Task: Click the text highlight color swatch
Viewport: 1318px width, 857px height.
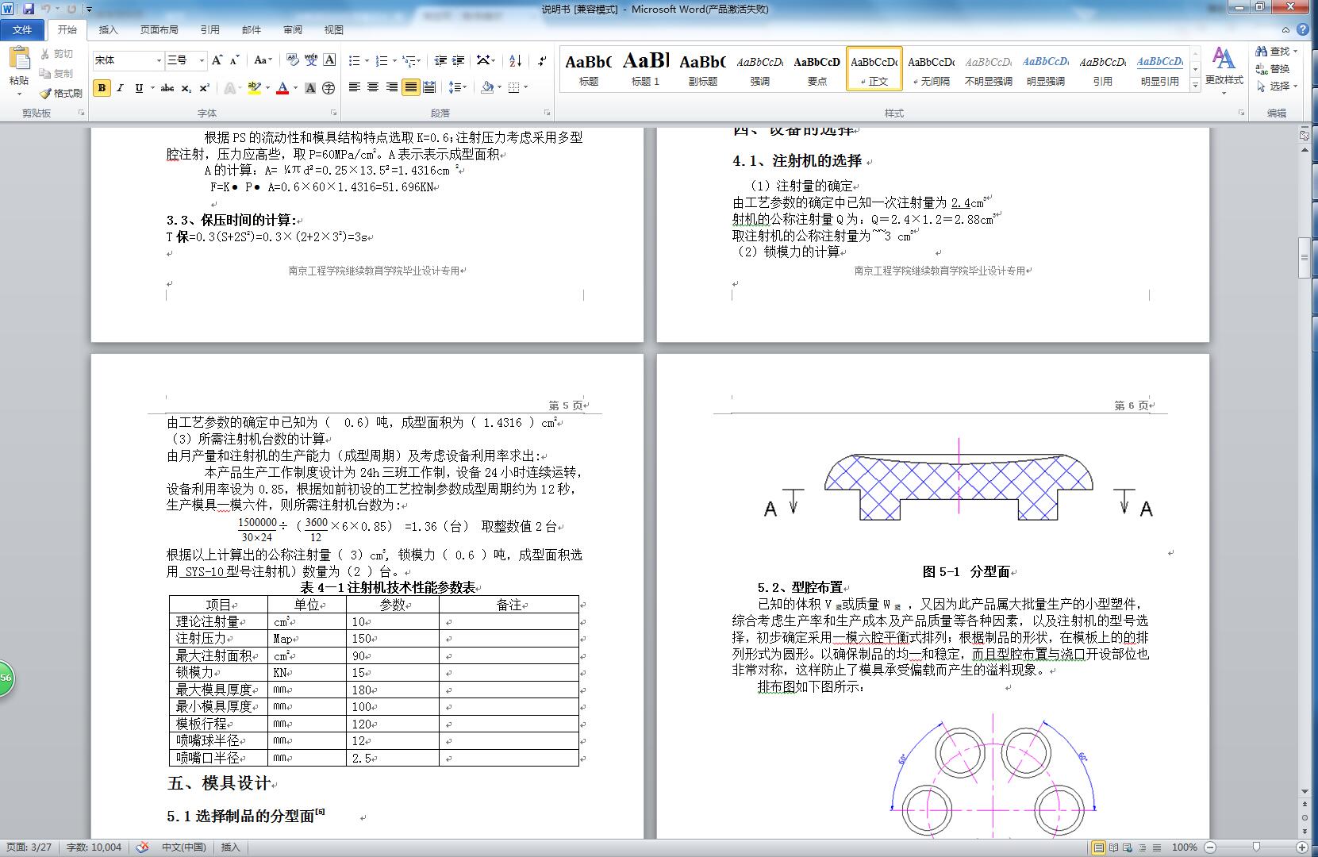Action: pos(254,88)
